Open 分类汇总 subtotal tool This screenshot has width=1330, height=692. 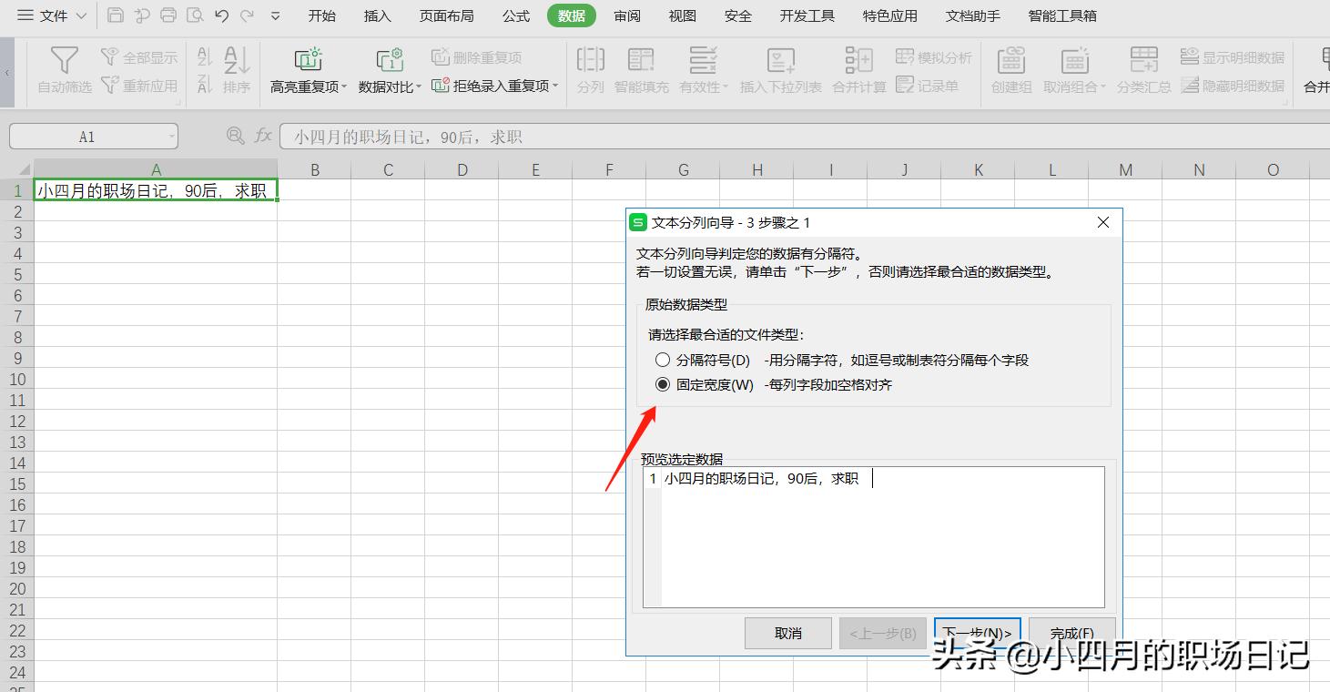click(x=1142, y=68)
